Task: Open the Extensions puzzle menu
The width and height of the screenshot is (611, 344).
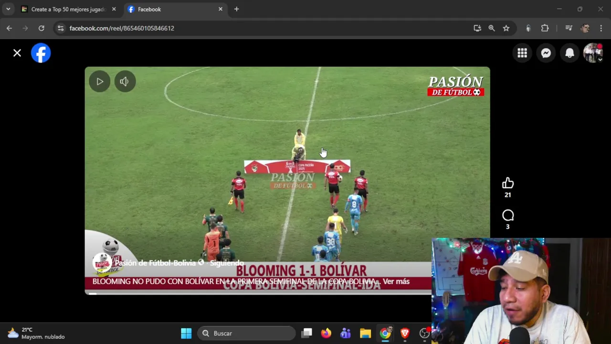Action: click(x=545, y=28)
